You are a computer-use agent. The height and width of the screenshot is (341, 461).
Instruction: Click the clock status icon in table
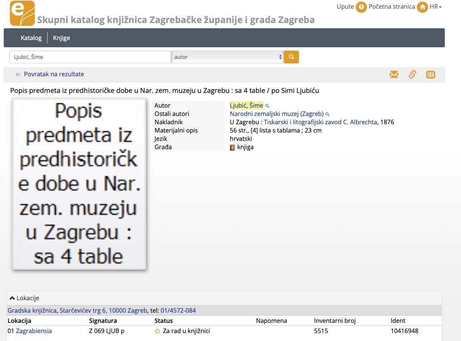tap(157, 331)
